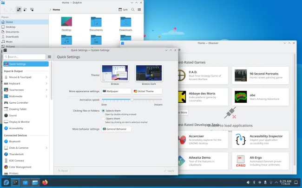Select Documents in Dolphin Places panel
The width and height of the screenshot is (302, 188).
pos(12,32)
